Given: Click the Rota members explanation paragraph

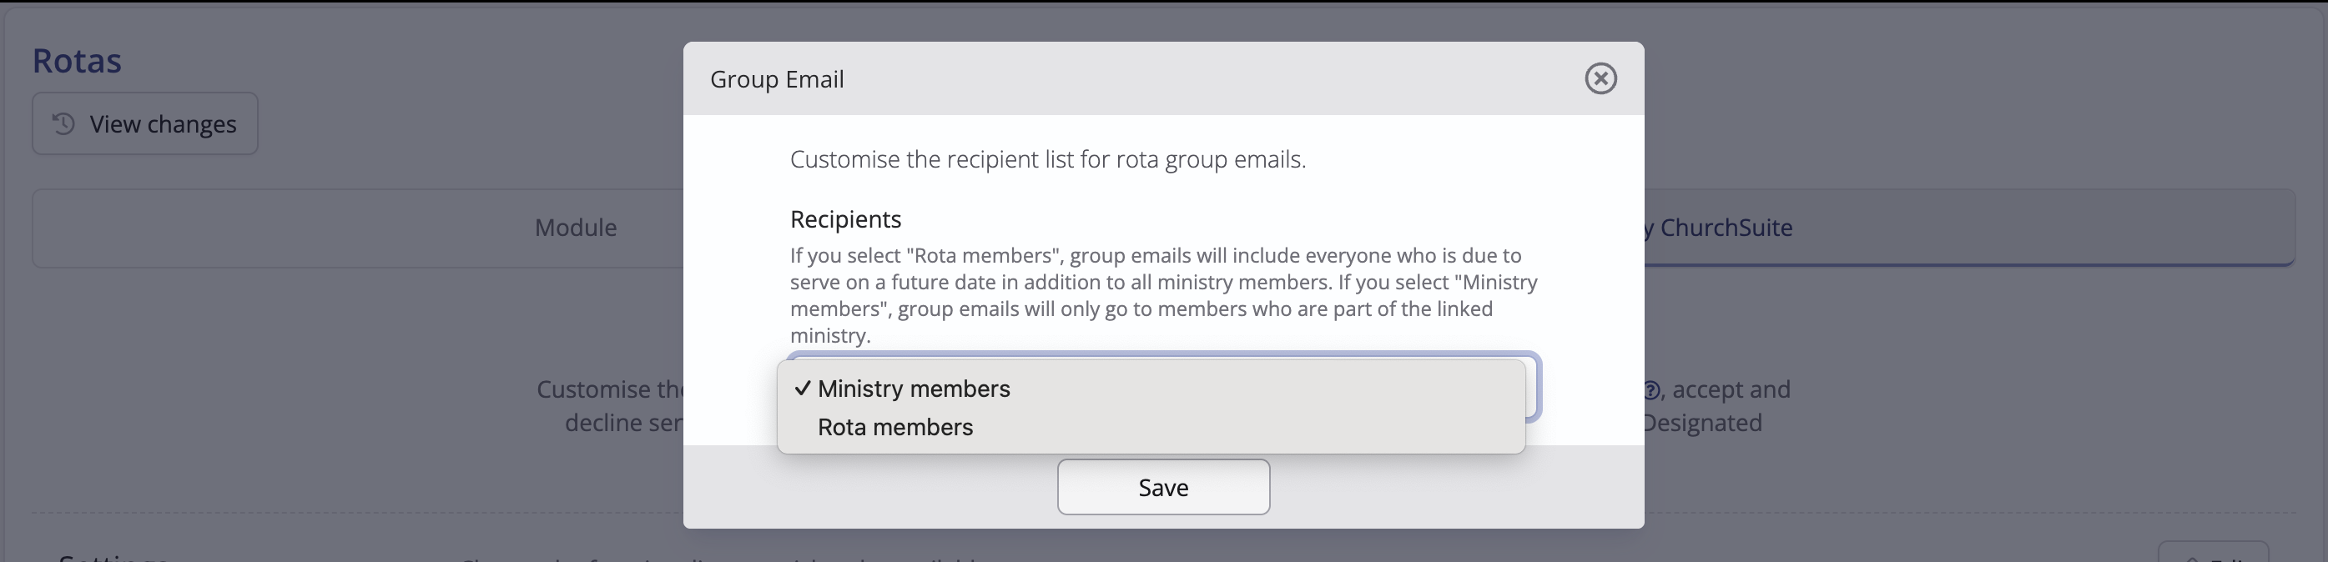Looking at the screenshot, I should click(1164, 295).
